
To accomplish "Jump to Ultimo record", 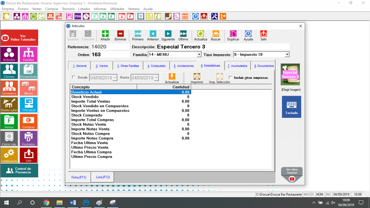I will pos(183,36).
